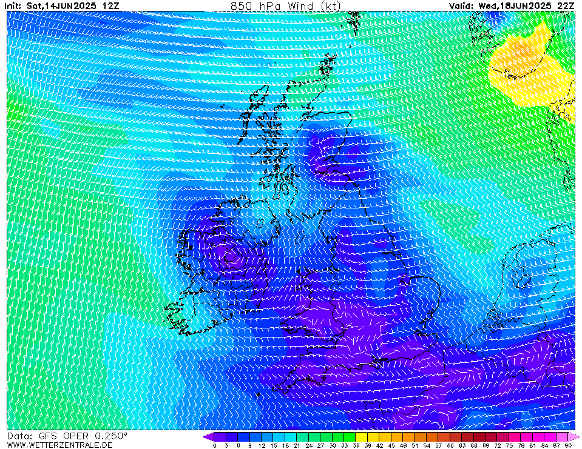Click the legend swatch between 66 and 69
This screenshot has width=582, height=449.
[479, 437]
